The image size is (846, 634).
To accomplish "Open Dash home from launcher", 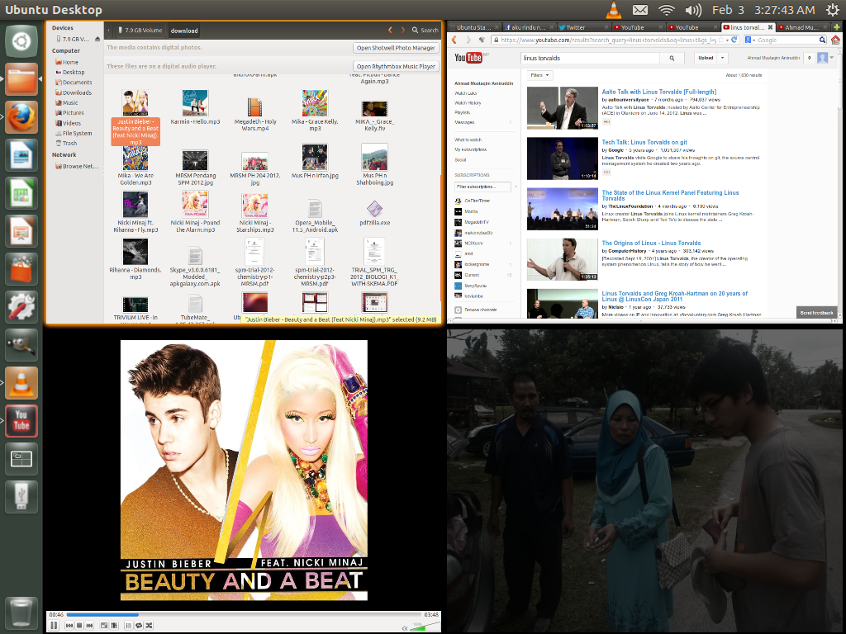I will (x=21, y=41).
